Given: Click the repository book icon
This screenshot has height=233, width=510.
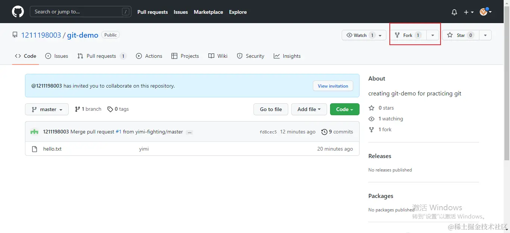Looking at the screenshot, I should [x=15, y=35].
